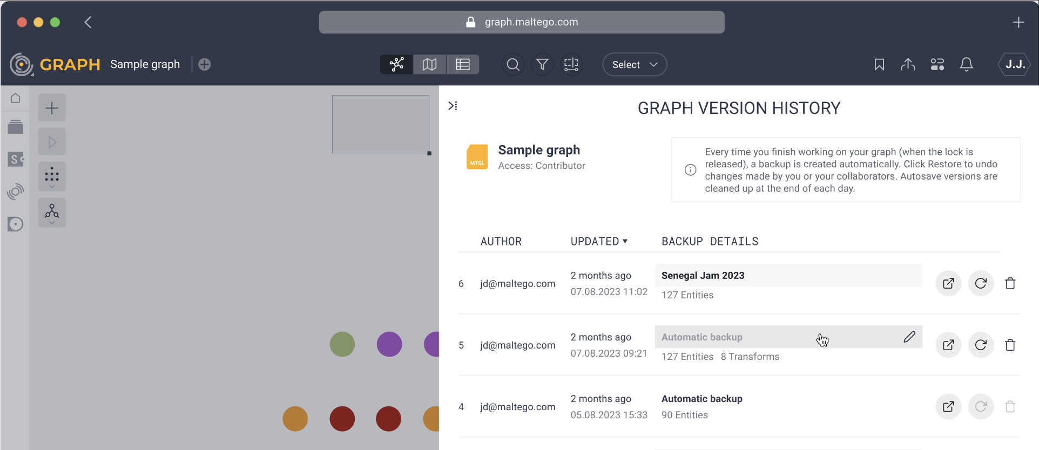Open the Select dropdown
The height and width of the screenshot is (450, 1039).
(635, 65)
